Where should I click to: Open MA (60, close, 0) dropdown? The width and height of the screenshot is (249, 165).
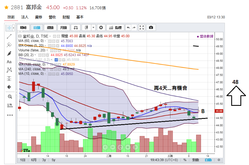coord(45,41)
